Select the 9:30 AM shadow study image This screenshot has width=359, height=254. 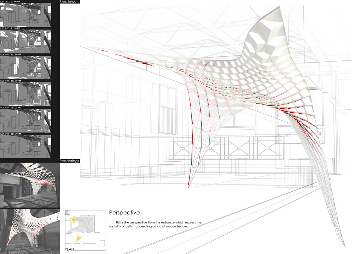coord(26,42)
